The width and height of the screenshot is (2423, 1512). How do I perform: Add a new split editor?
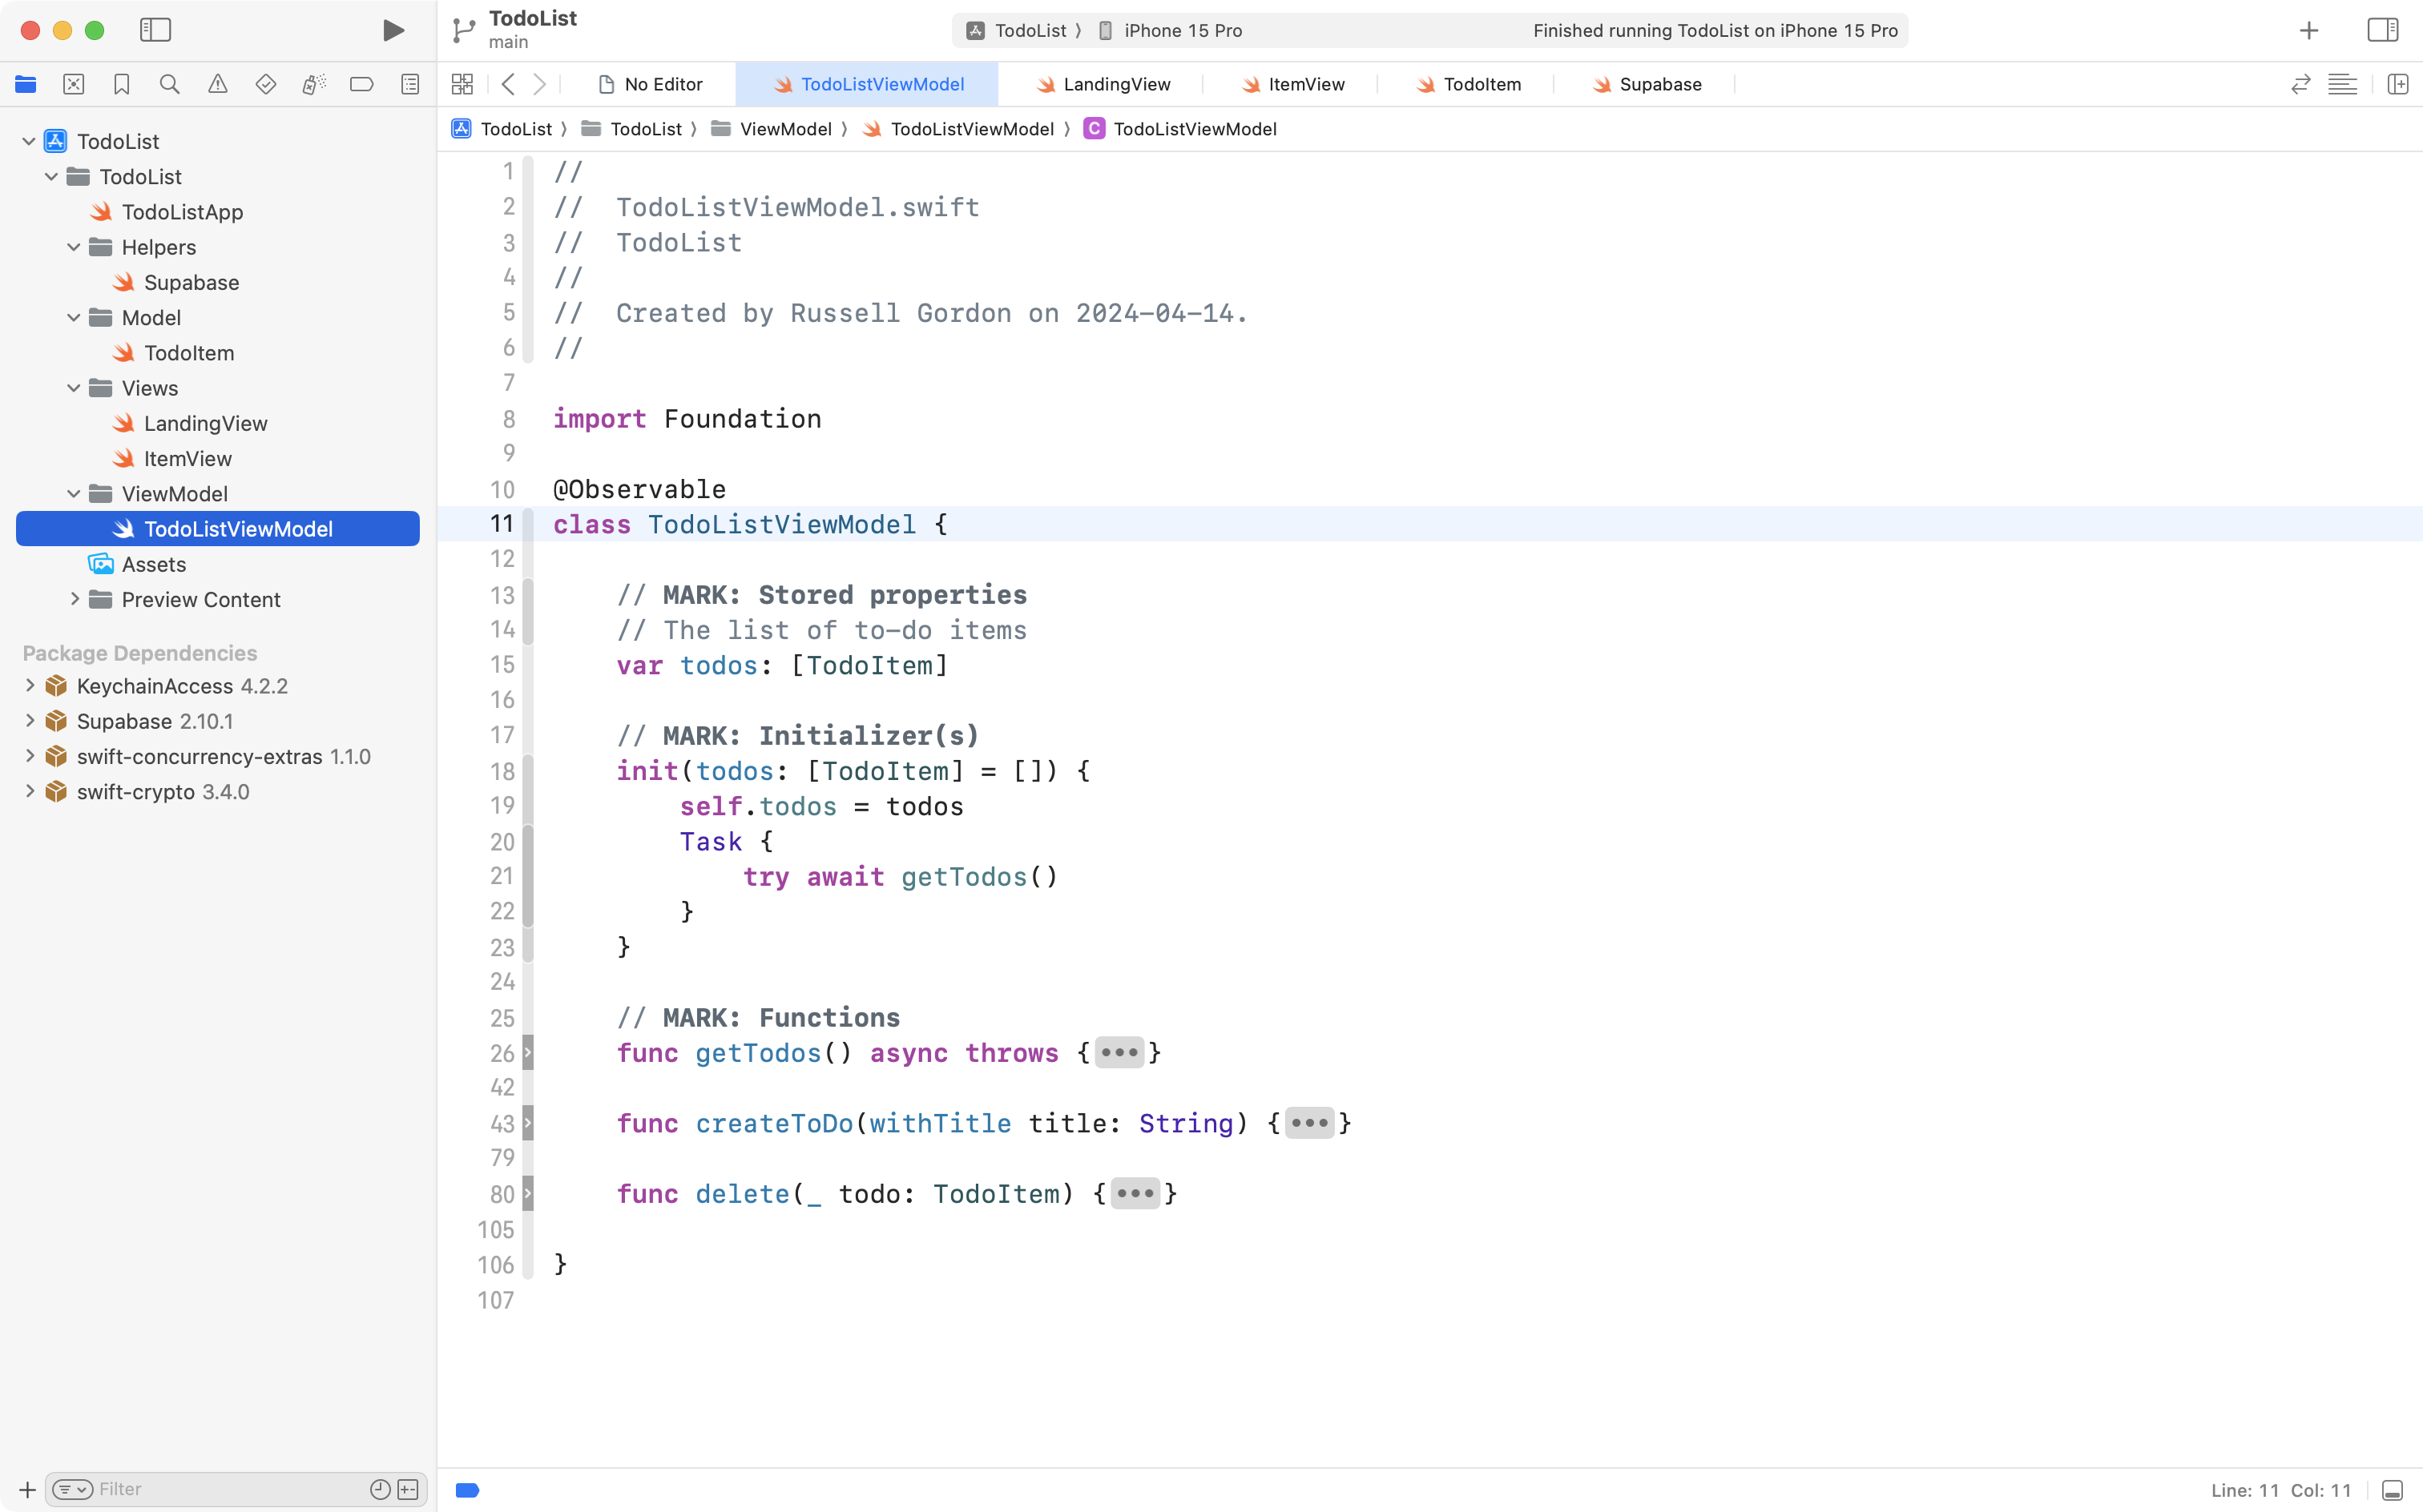[2398, 84]
